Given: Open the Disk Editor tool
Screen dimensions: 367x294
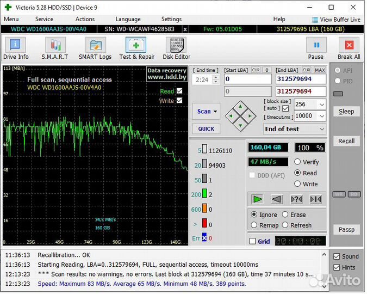Looking at the screenshot, I should [x=176, y=48].
